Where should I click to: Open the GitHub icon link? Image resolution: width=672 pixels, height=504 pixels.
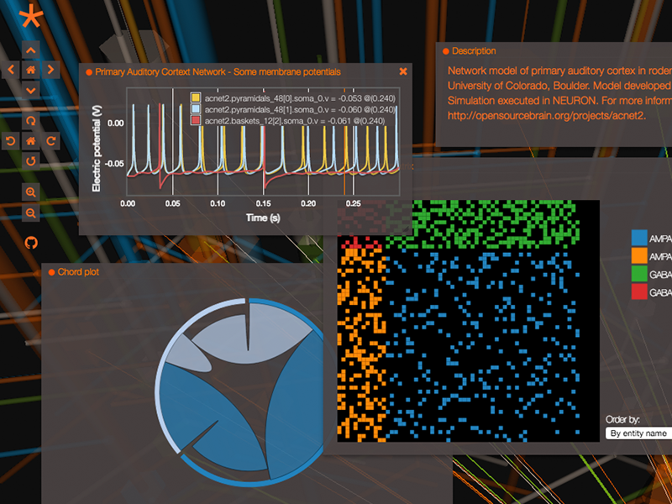(x=31, y=243)
